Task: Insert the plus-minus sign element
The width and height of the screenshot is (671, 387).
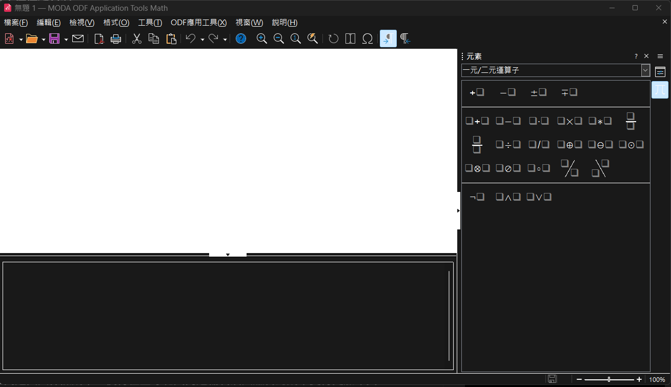Action: pos(539,92)
